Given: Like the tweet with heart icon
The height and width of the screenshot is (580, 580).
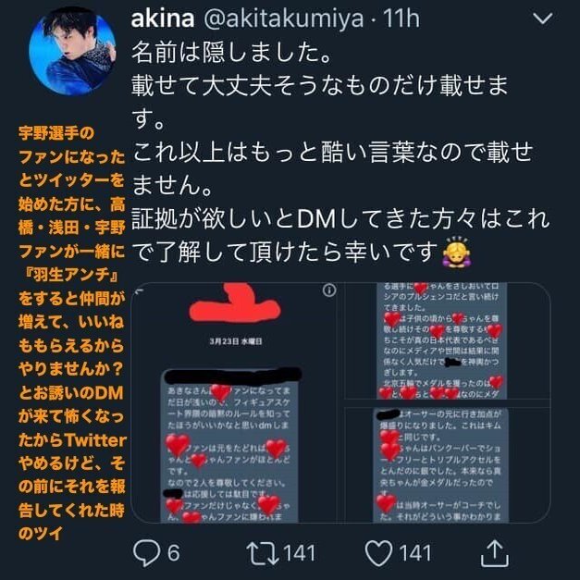Looking at the screenshot, I should [x=378, y=553].
